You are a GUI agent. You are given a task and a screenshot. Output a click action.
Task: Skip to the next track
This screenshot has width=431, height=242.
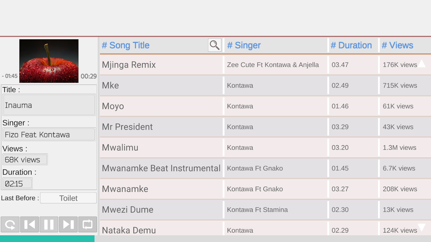[x=68, y=224]
